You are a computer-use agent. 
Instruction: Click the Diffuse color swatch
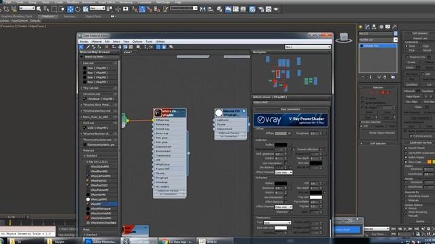tap(281, 134)
